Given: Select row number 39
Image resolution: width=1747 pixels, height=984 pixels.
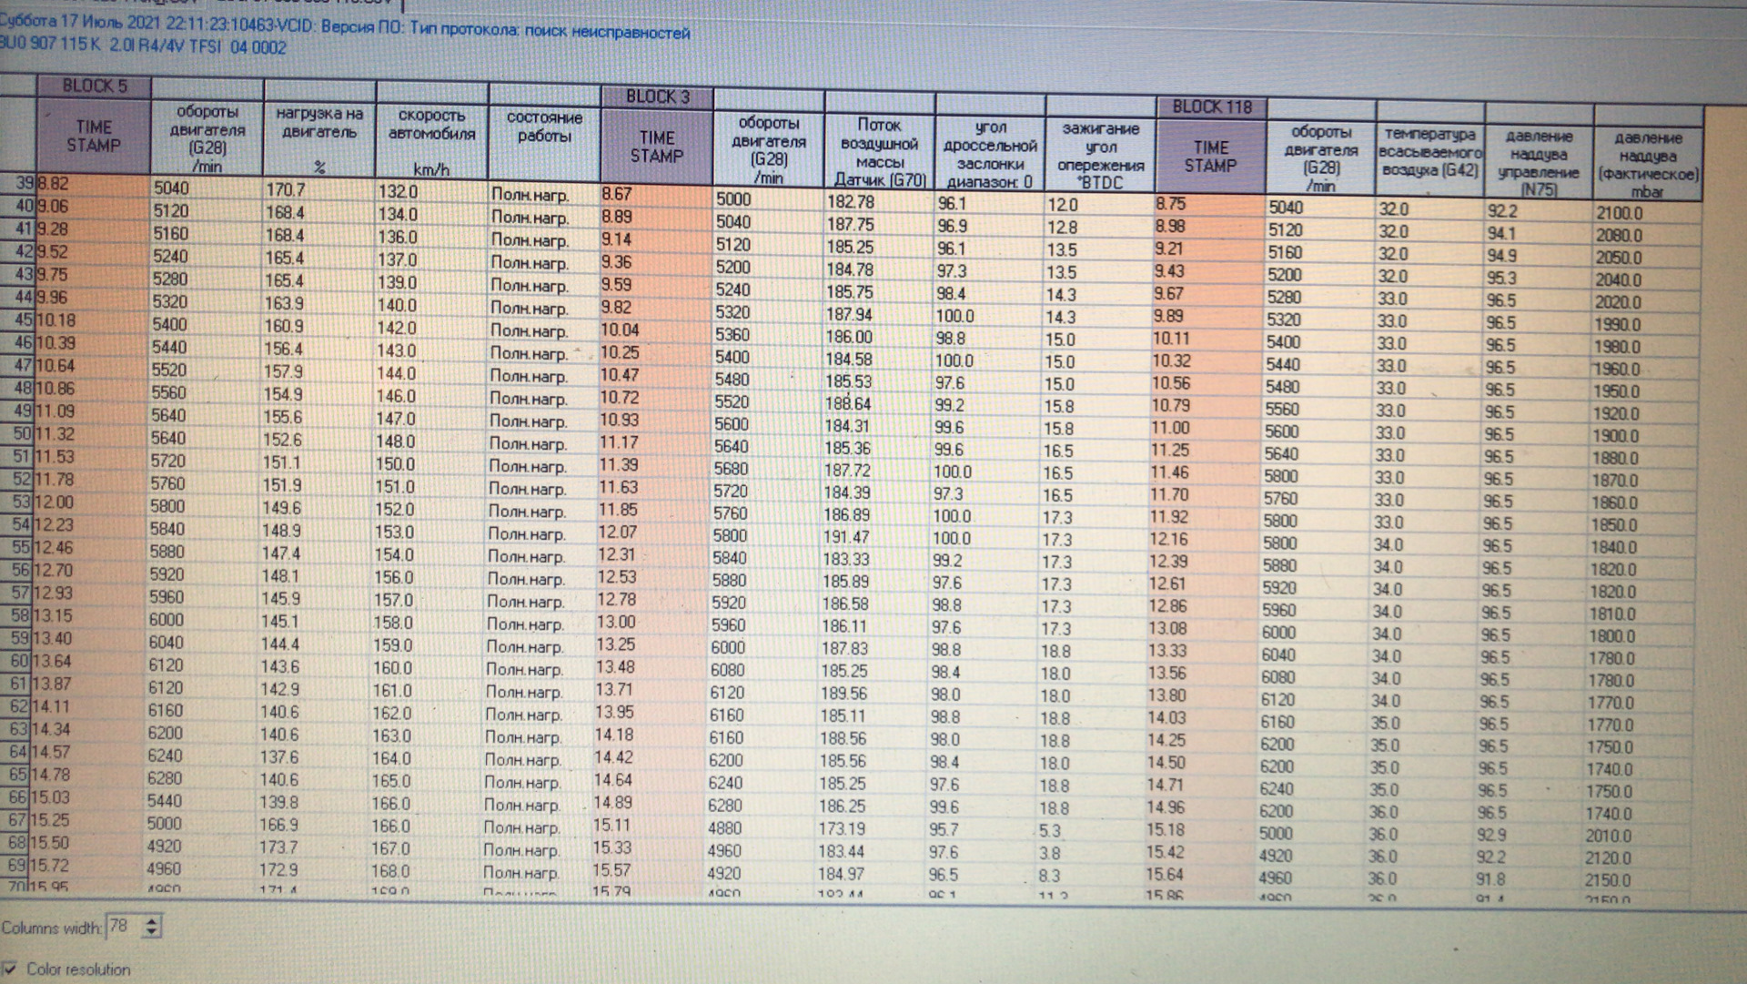Looking at the screenshot, I should [19, 183].
